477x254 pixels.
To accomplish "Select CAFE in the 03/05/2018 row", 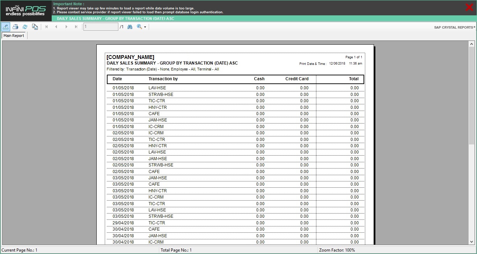I will pos(154,184).
